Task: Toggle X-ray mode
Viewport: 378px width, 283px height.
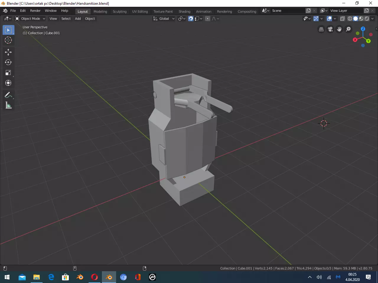Action: [343, 19]
